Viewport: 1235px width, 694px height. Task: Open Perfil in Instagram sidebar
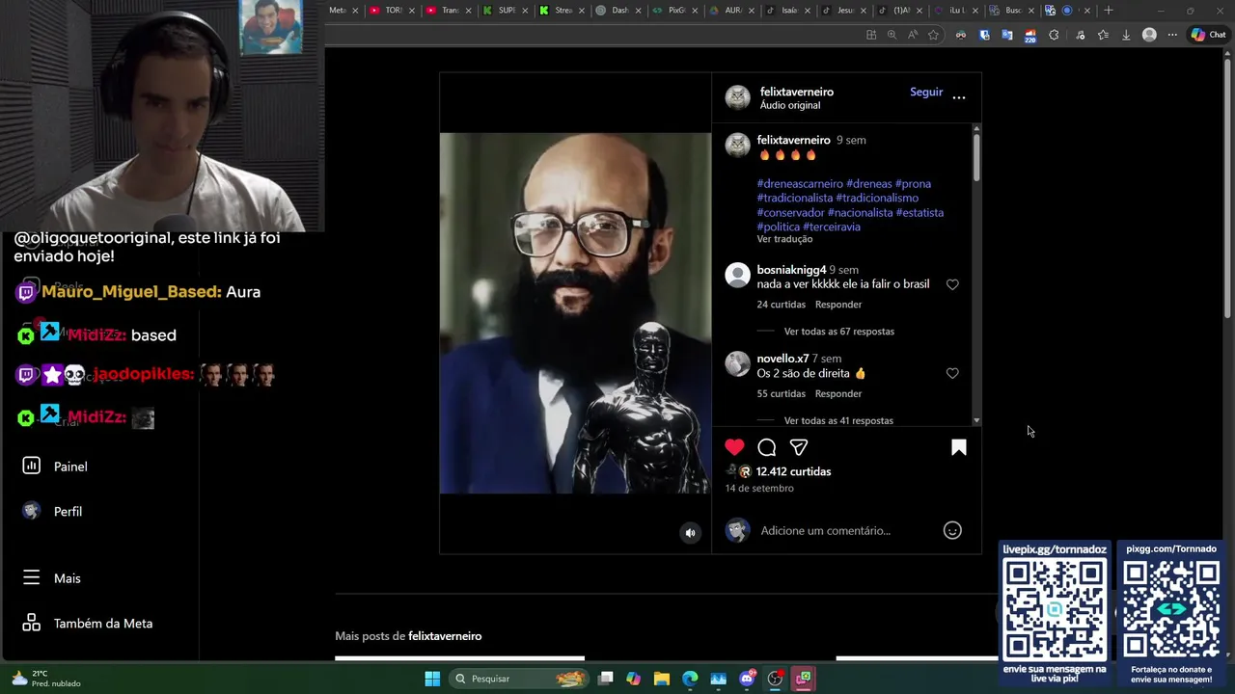coord(68,512)
